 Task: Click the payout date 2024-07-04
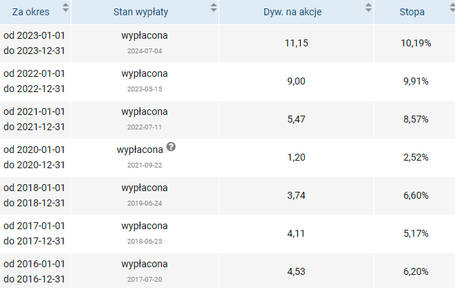point(145,51)
